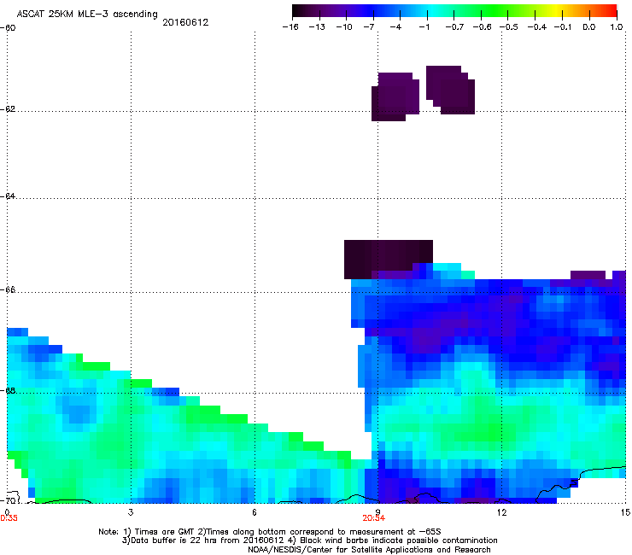Viewport: 632px width, 555px height.
Task: Click the title 'ASCAT 25KM MLE-3 ascending'
Action: point(87,15)
